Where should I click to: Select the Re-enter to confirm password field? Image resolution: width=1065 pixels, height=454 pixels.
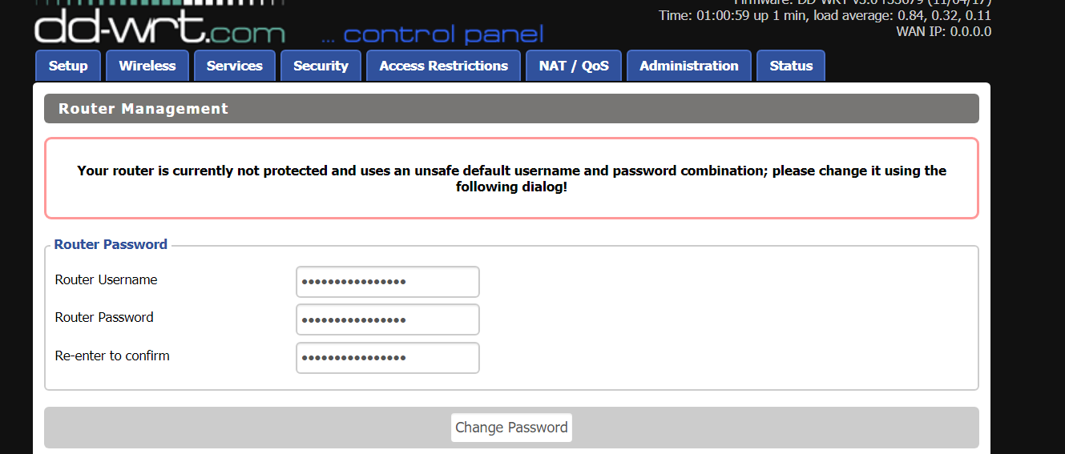[x=388, y=358]
